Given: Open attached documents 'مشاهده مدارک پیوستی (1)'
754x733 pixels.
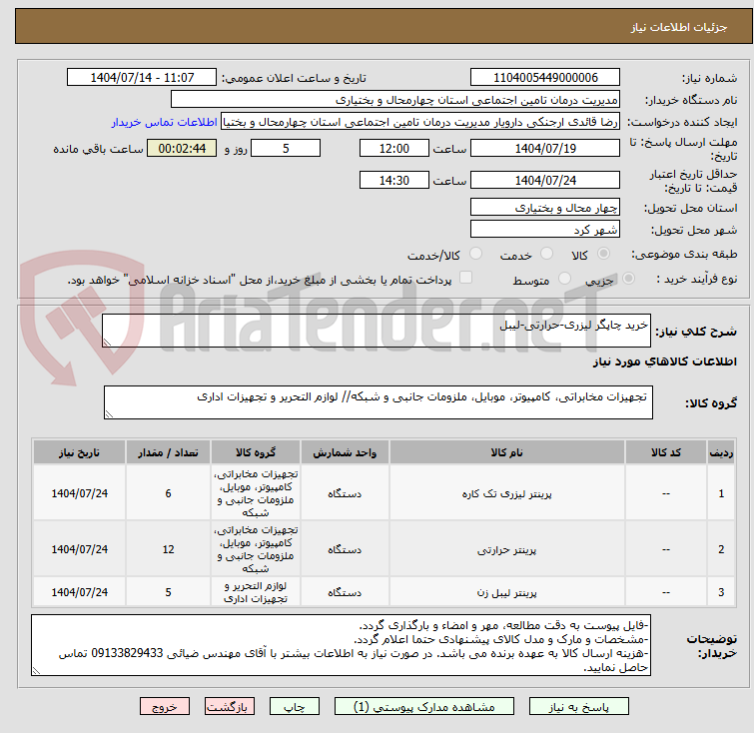Looking at the screenshot, I should (x=423, y=707).
